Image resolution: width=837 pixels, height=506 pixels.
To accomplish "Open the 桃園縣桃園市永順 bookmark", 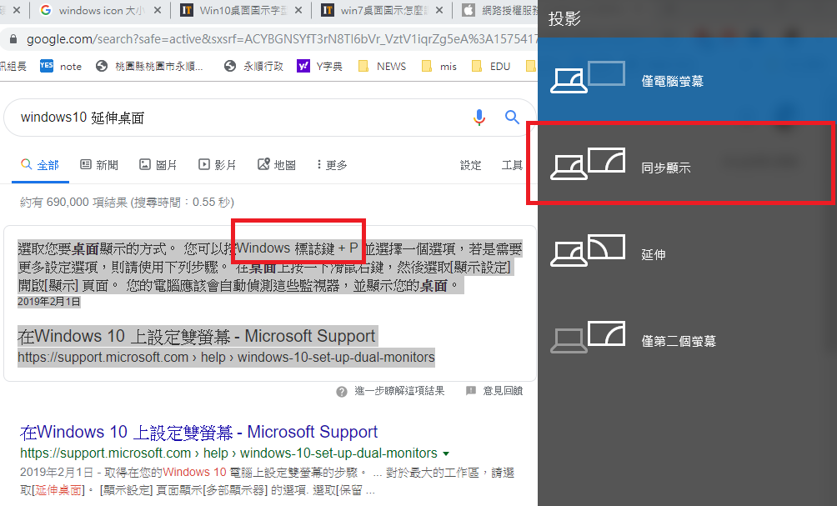I will click(149, 66).
